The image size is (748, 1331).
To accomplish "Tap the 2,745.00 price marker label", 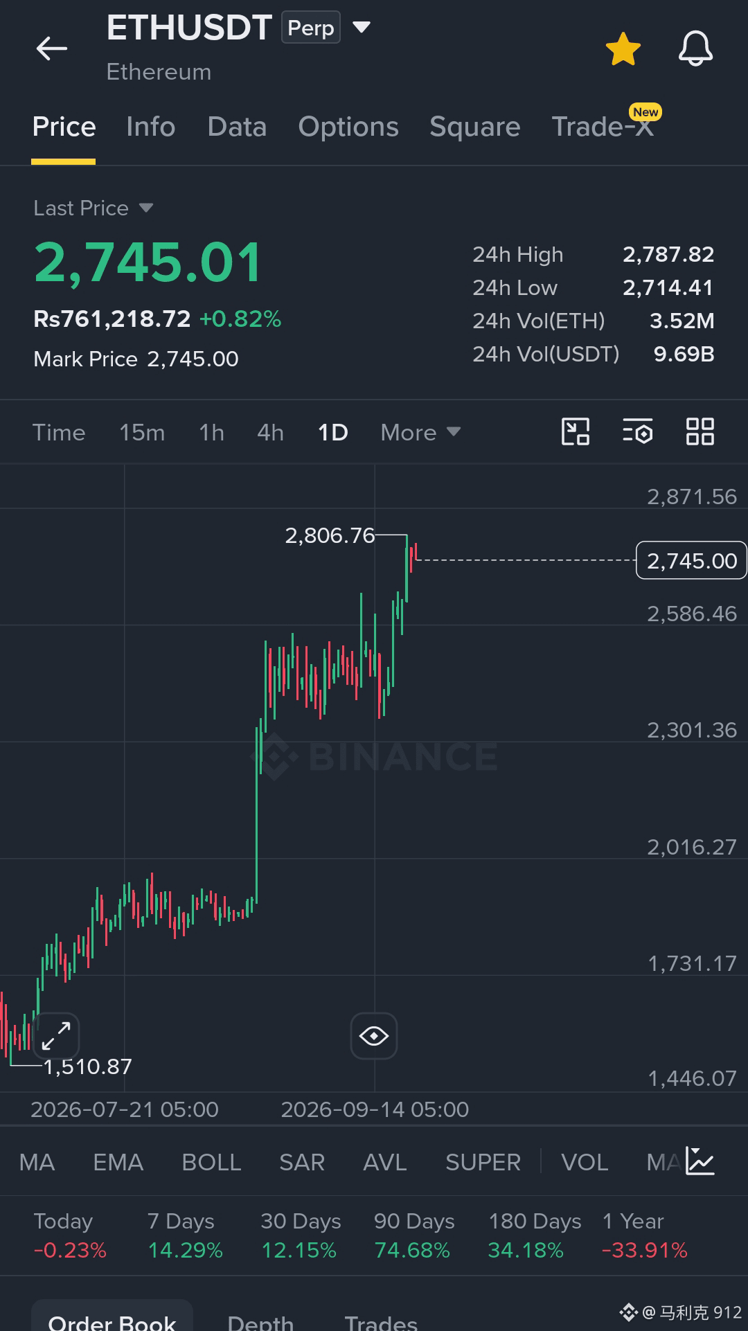I will 691,560.
